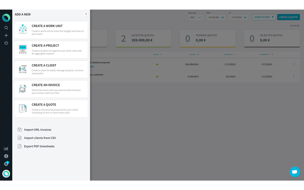
Task: Open the From date calendar icon
Action: click(x=223, y=17)
